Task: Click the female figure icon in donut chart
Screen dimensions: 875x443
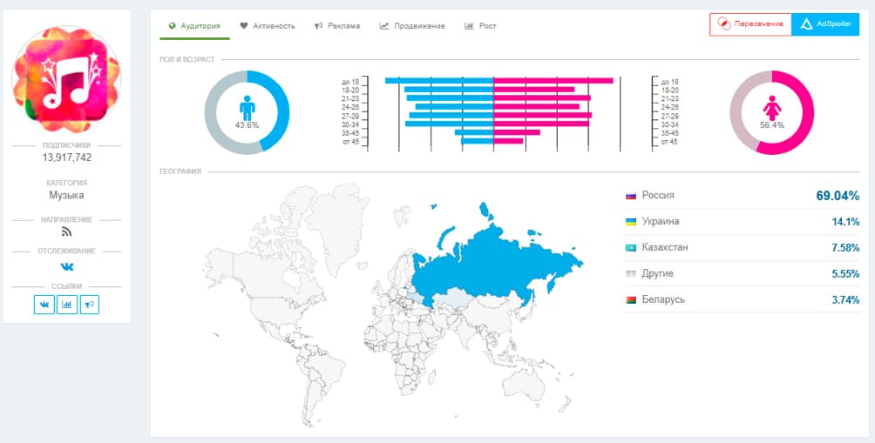Action: (771, 108)
